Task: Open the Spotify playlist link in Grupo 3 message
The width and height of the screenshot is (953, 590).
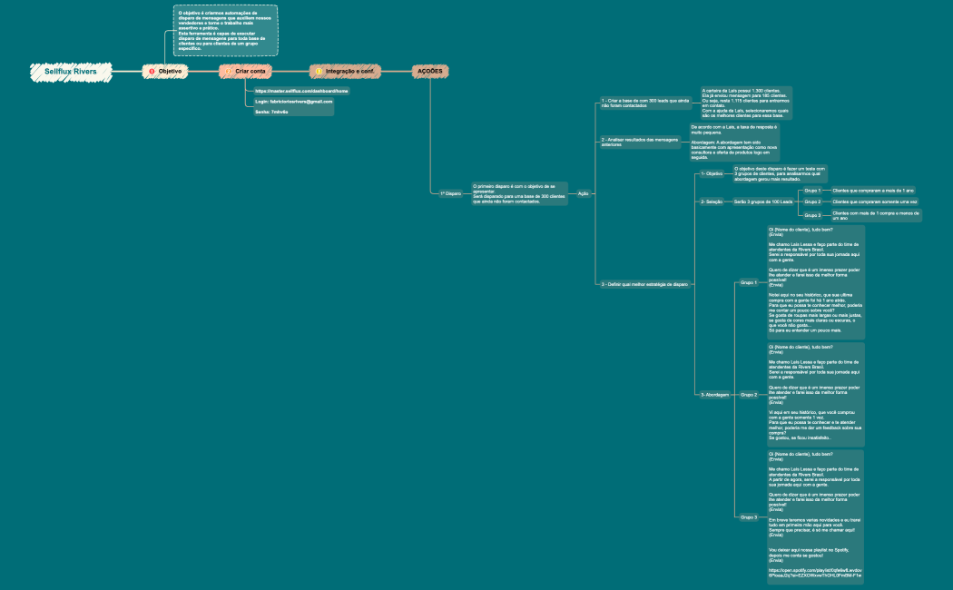Action: [x=815, y=573]
